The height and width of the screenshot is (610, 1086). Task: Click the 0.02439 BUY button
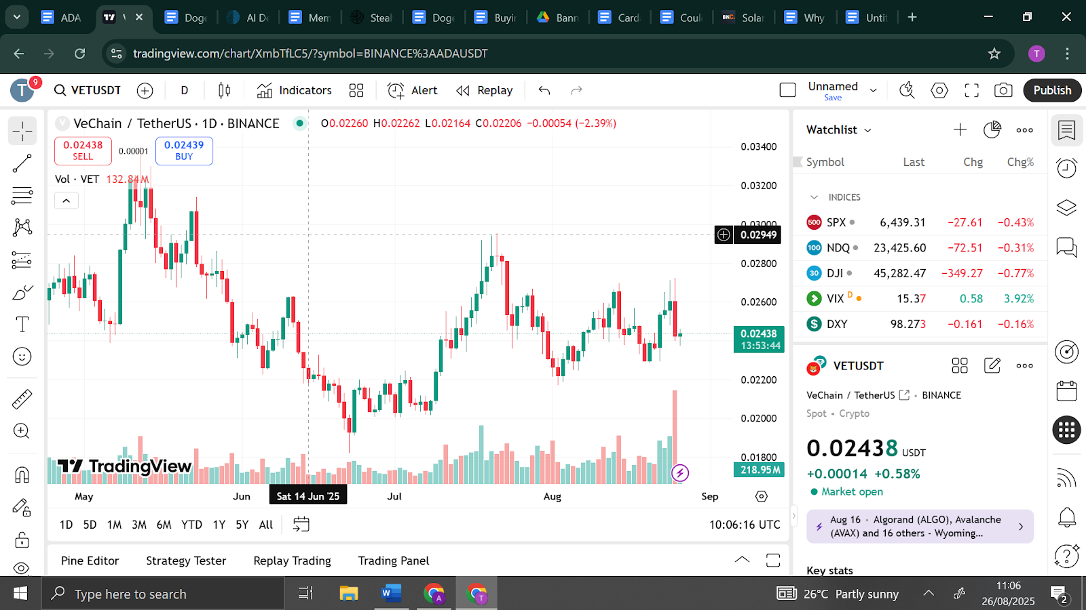coord(184,150)
